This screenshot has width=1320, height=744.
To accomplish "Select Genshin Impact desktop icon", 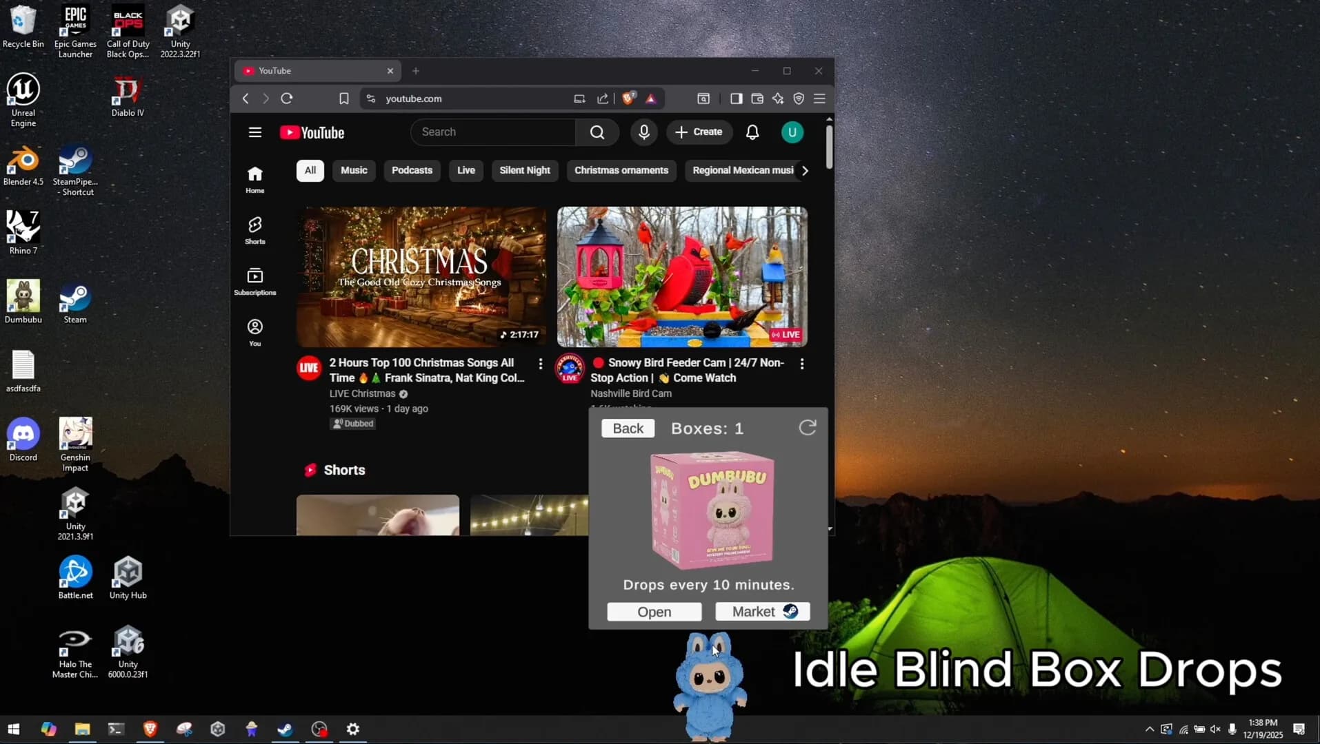I will [75, 444].
